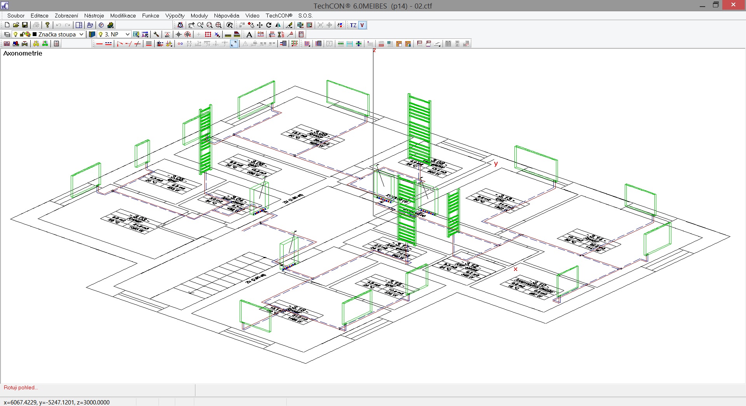Toggle the V mode button
The width and height of the screenshot is (746, 406).
[x=362, y=25]
